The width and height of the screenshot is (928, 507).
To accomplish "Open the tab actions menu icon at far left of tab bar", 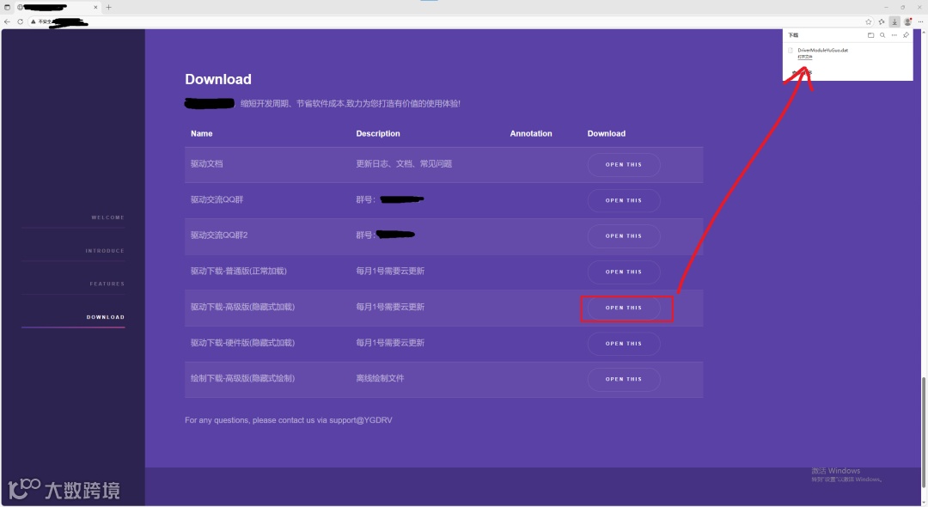I will click(7, 7).
